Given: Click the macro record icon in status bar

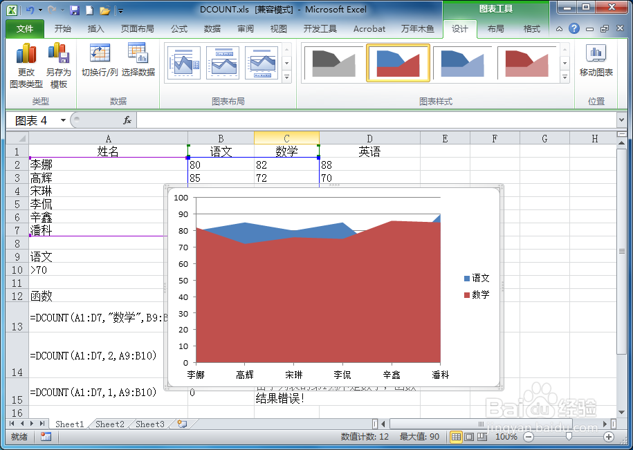Looking at the screenshot, I should coord(46,437).
